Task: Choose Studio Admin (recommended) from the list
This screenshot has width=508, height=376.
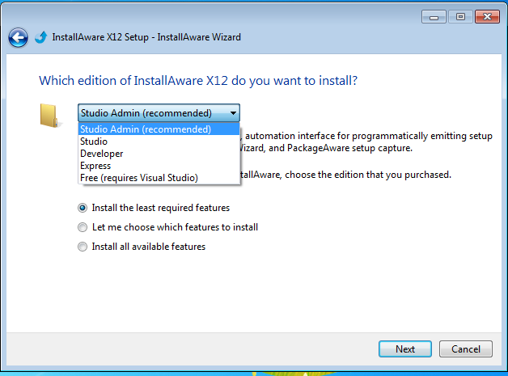Action: [159, 129]
